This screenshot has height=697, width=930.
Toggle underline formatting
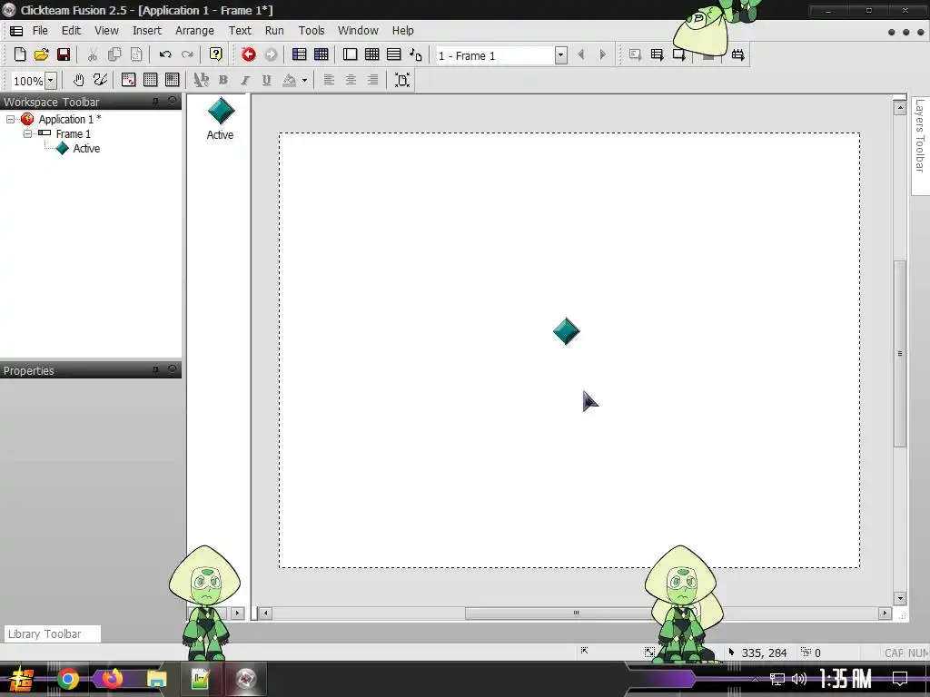[267, 80]
